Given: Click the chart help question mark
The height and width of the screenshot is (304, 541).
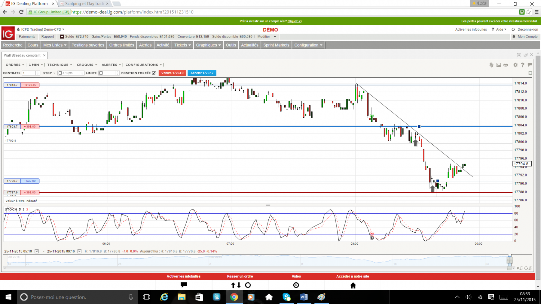Looking at the screenshot, I should coord(523,65).
